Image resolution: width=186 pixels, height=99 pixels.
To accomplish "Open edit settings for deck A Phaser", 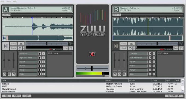I will [x=43, y=66].
